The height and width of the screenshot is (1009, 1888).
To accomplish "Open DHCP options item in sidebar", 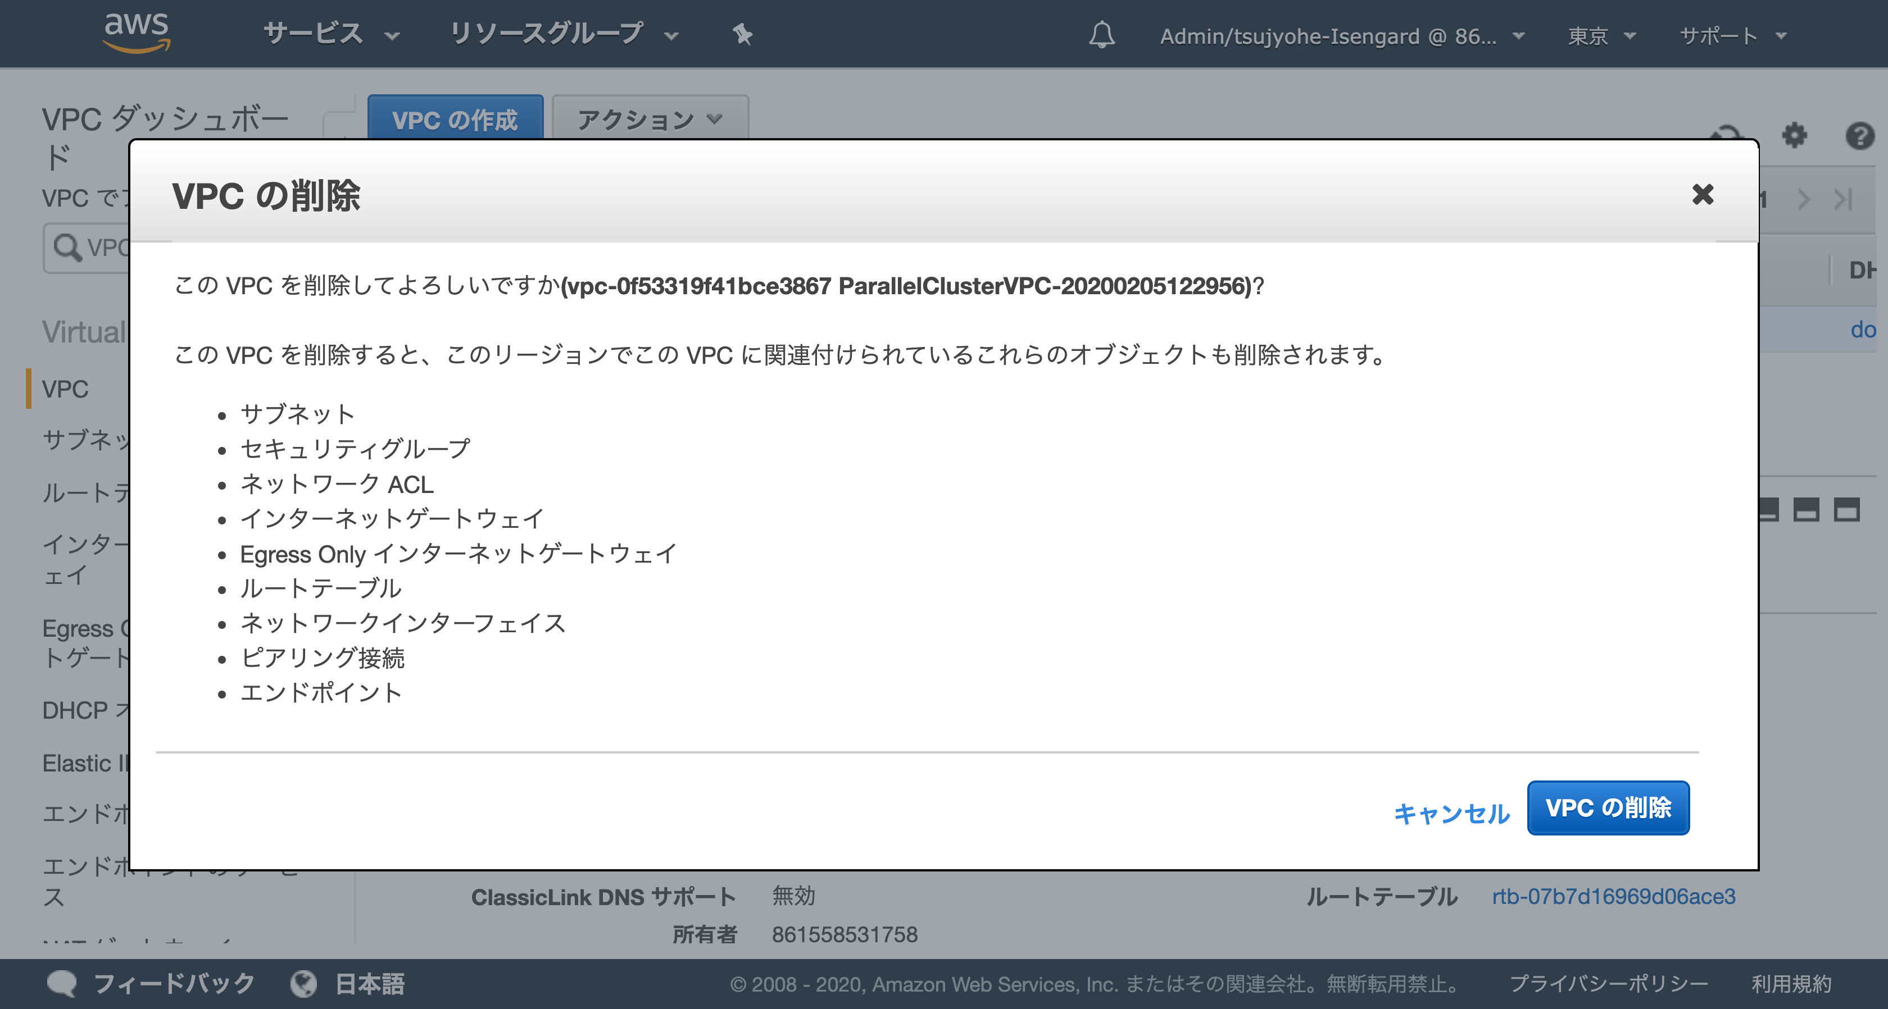I will 86,710.
